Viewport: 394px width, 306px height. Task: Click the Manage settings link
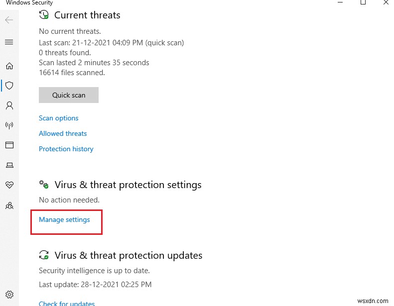(x=64, y=219)
